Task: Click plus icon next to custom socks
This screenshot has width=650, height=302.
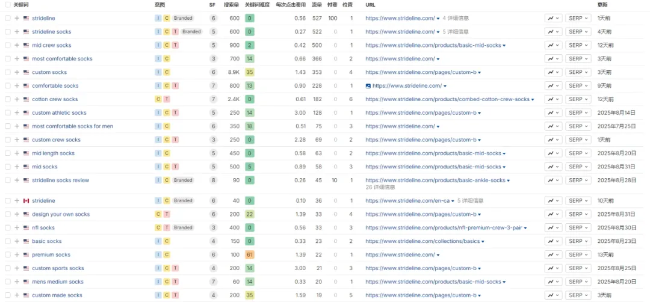Action: pyautogui.click(x=17, y=72)
